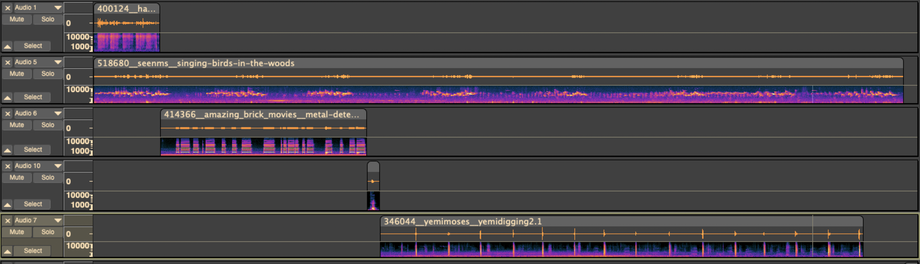Mute the Audio 7 track
The image size is (920, 264).
17,232
